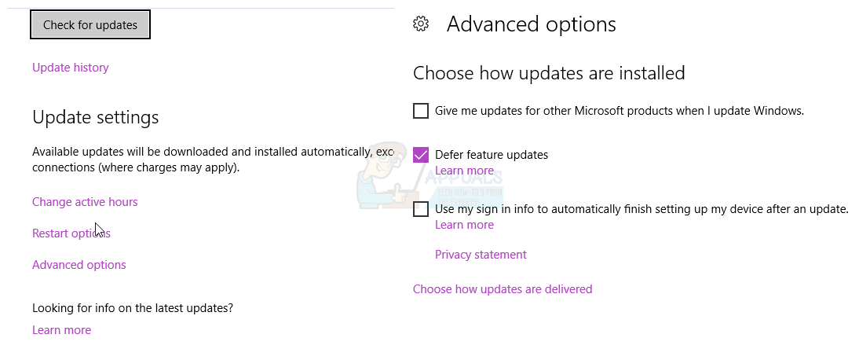Tick the use my sign in info checkbox
The image size is (859, 349).
(421, 209)
